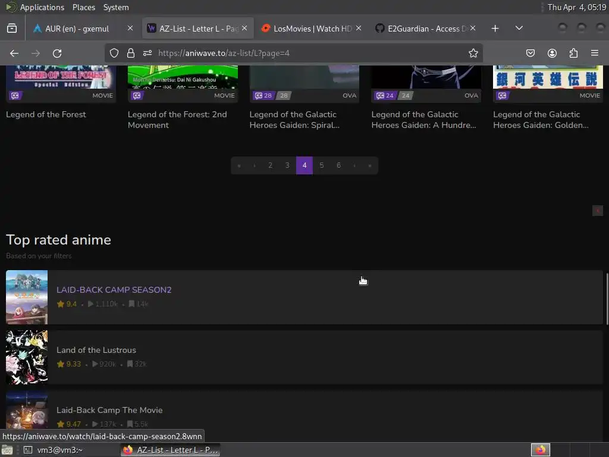
Task: Click the site security padlock icon
Action: pos(131,53)
